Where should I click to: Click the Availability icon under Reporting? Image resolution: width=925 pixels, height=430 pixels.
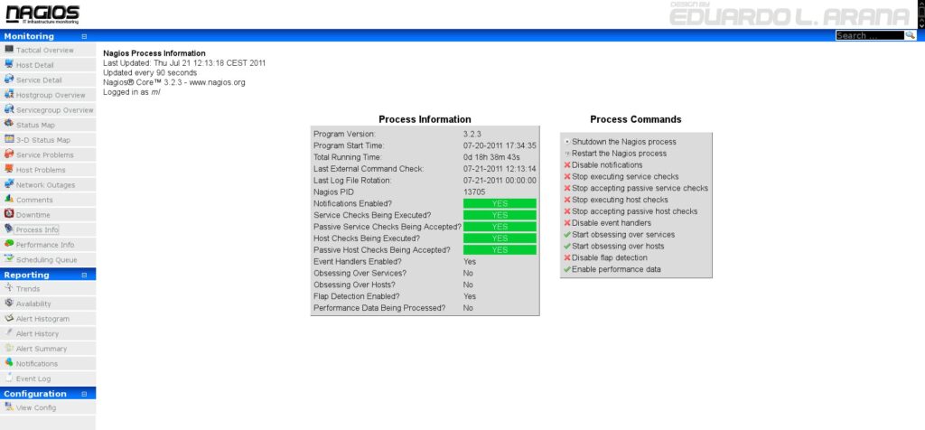[x=9, y=303]
